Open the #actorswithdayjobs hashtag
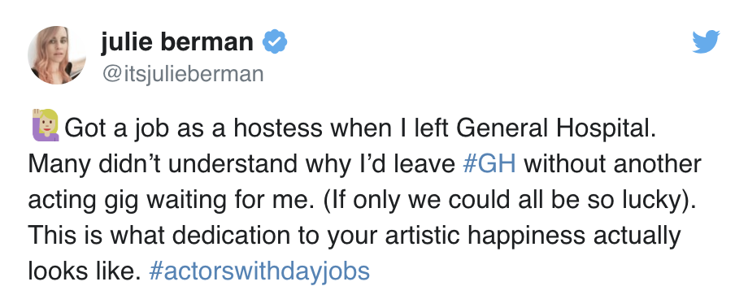The image size is (748, 299). [259, 271]
